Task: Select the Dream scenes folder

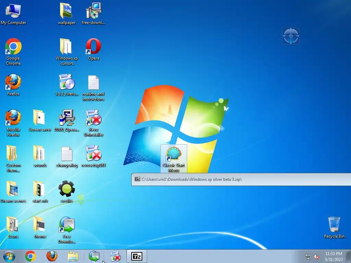Action: pyautogui.click(x=13, y=192)
